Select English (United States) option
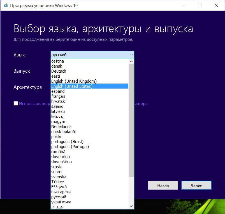Screen dimensions: 225x214 [90, 86]
